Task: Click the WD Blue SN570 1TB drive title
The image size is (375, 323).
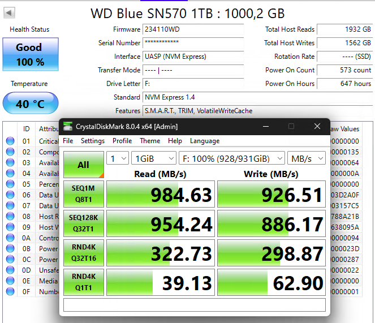Action: point(188,14)
